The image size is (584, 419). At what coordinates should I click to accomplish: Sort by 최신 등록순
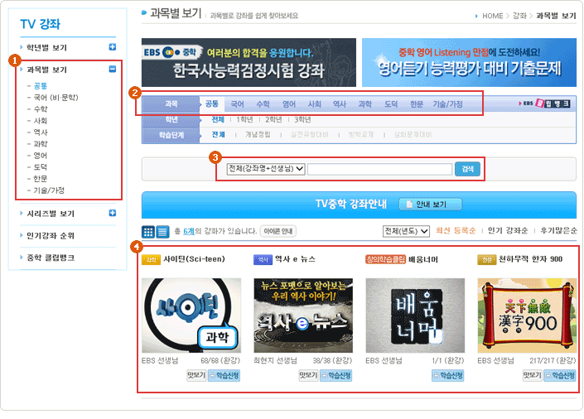(456, 231)
